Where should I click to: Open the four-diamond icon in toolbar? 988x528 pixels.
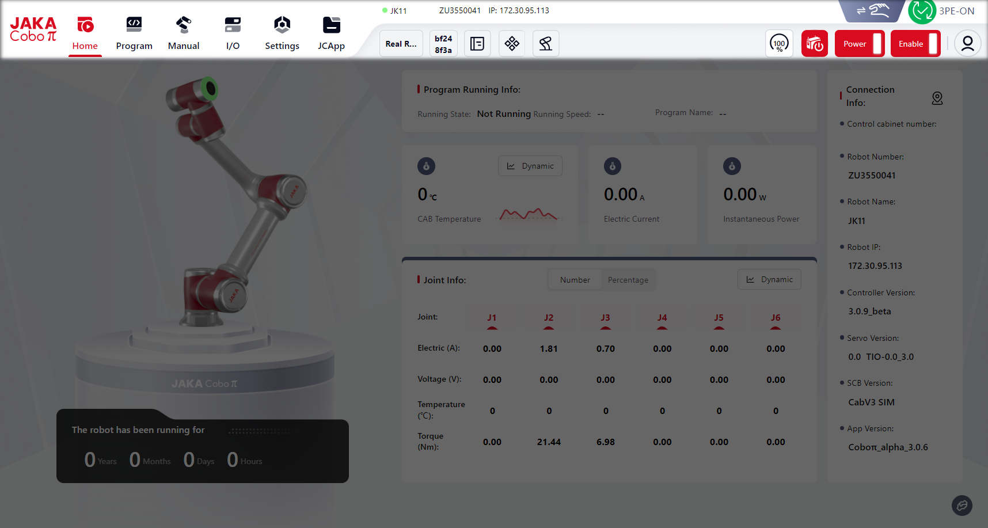point(511,44)
